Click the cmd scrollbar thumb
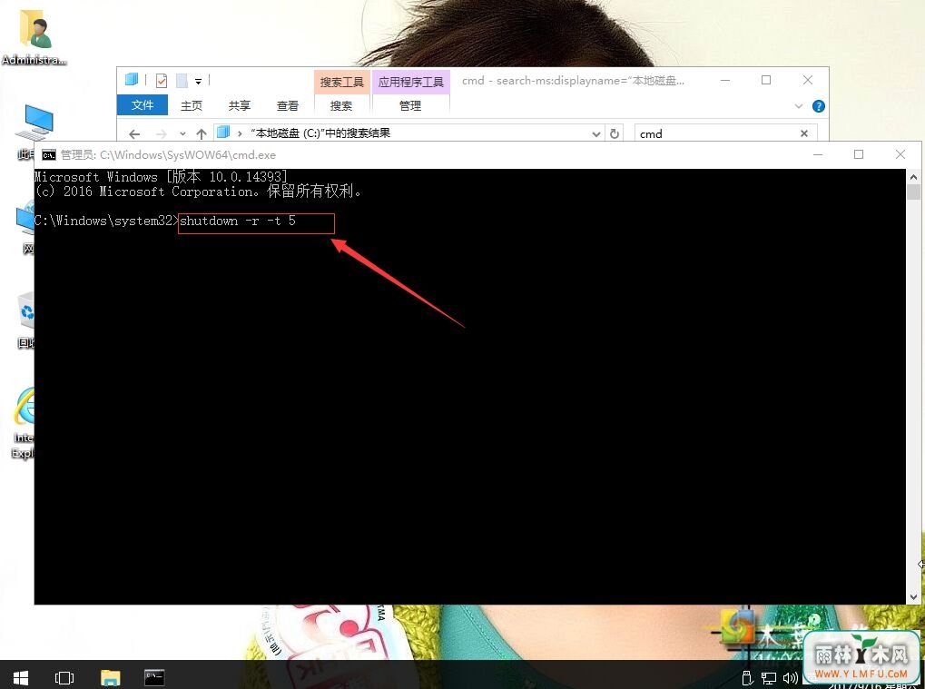 point(913,192)
